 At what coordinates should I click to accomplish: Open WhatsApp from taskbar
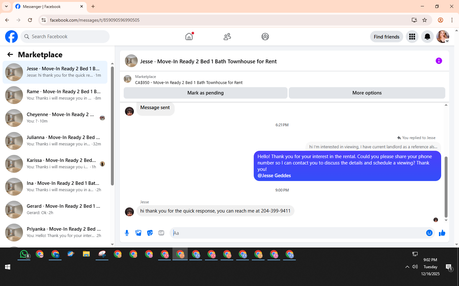click(x=24, y=254)
